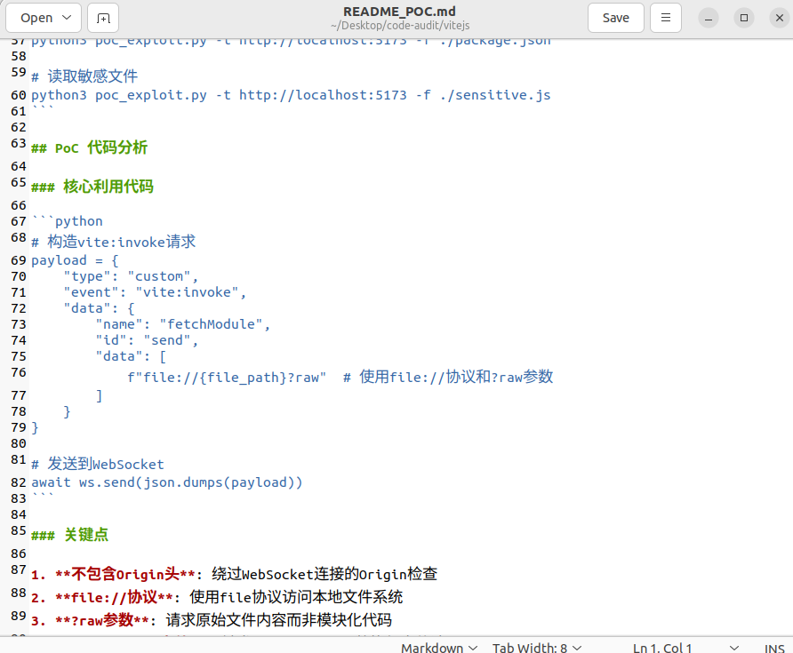Click the '### 核心利用代码' heading

pyautogui.click(x=92, y=187)
